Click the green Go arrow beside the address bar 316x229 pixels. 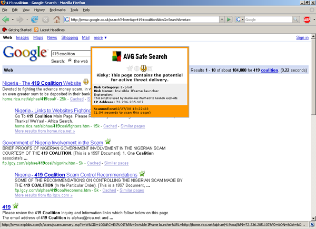(x=229, y=19)
